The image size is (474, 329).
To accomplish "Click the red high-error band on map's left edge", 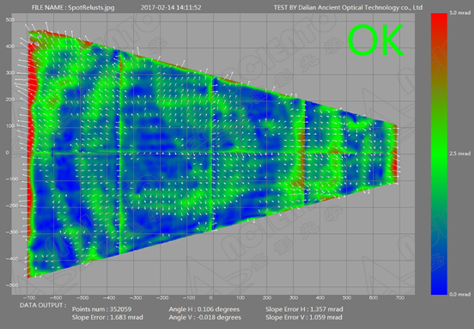I will pos(28,135).
